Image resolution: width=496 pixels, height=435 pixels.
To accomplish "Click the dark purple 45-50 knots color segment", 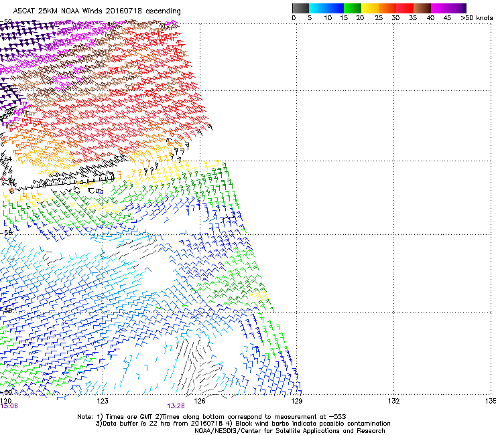I will click(457, 8).
